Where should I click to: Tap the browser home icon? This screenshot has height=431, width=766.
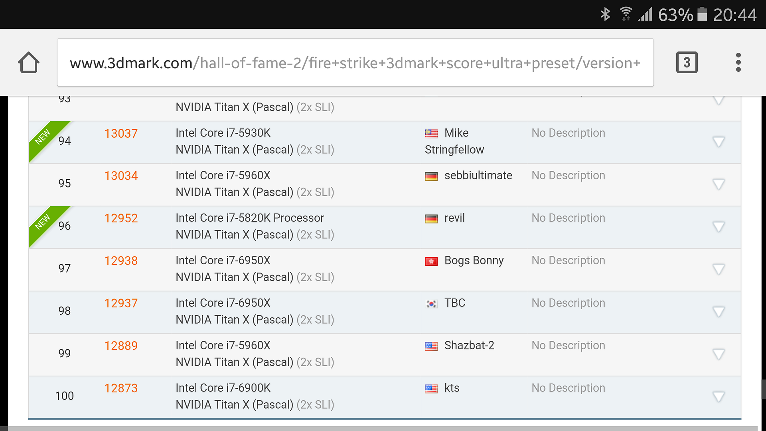[x=29, y=63]
